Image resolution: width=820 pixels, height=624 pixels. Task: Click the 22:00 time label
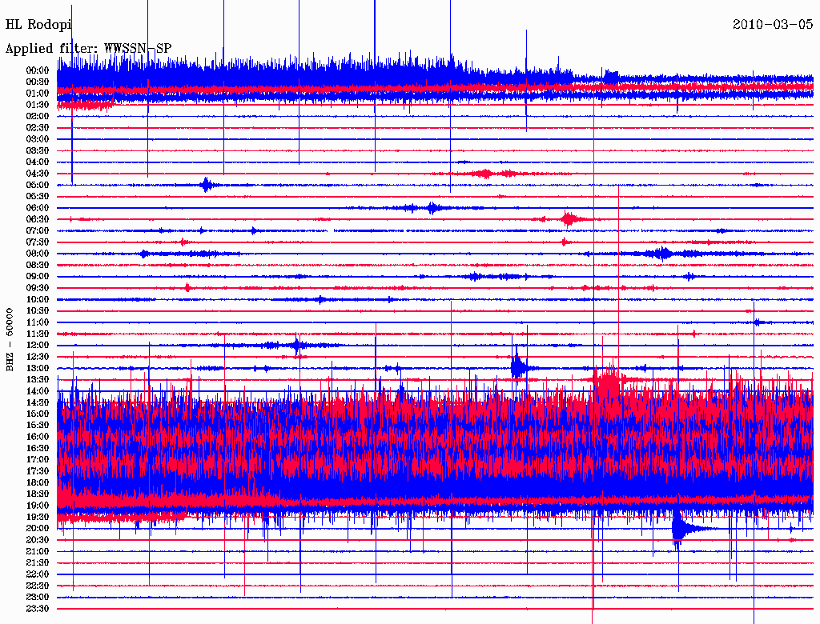point(38,574)
